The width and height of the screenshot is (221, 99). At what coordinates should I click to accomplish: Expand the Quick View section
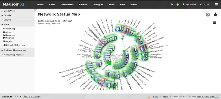17,11
